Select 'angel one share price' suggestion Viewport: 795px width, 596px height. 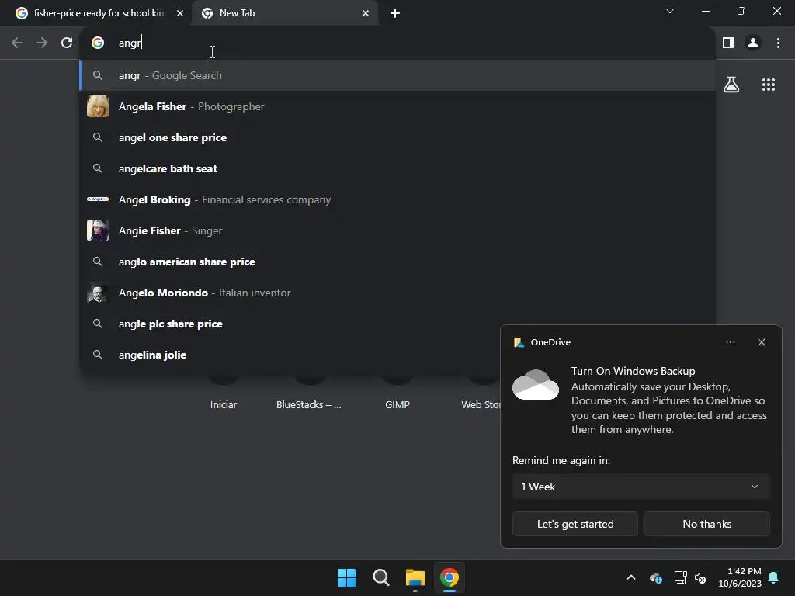click(397, 137)
